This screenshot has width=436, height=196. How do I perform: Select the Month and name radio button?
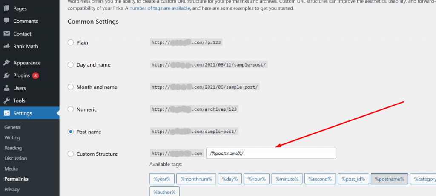[71, 87]
